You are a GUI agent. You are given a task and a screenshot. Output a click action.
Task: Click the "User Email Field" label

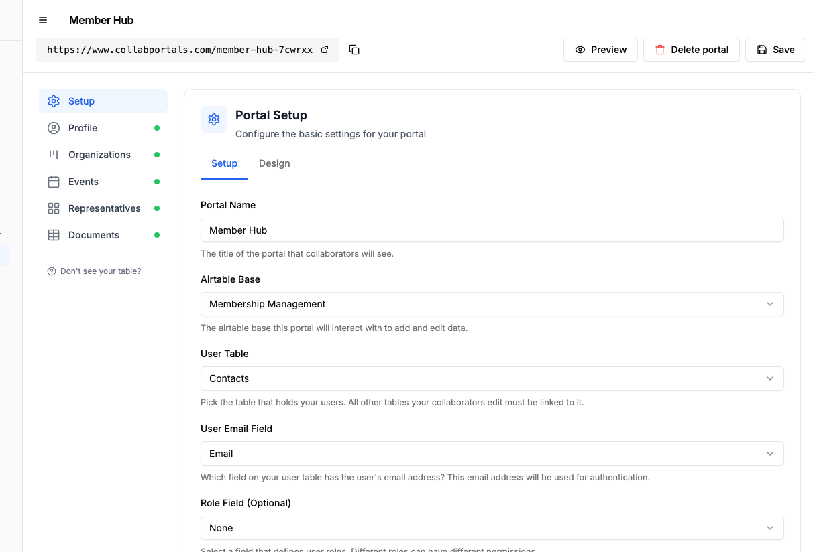tap(236, 429)
